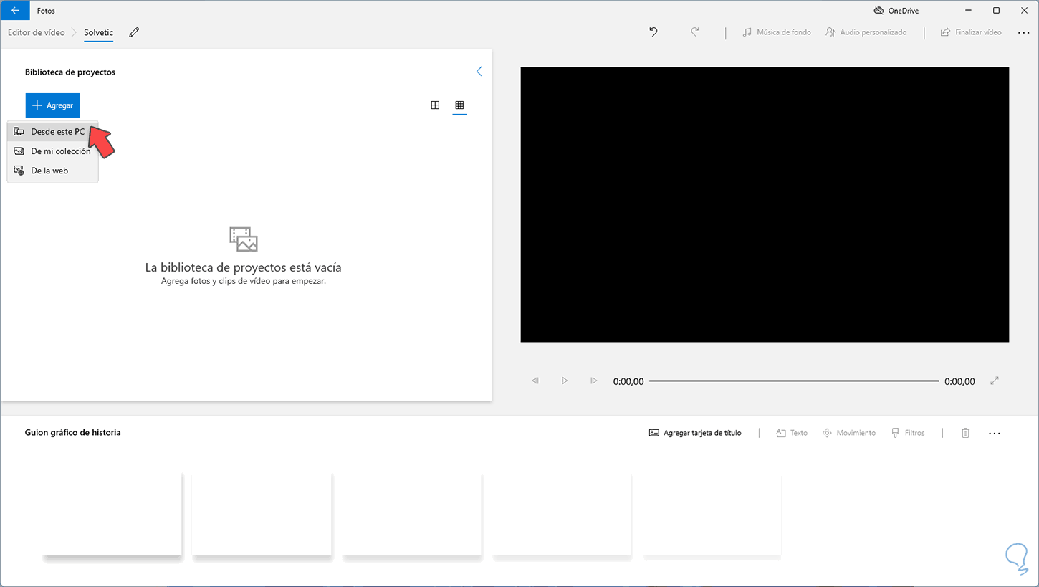1039x587 pixels.
Task: Choose De la web
Action: (x=52, y=171)
